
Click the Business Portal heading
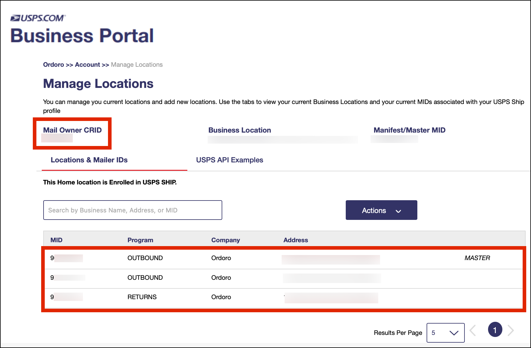[82, 36]
